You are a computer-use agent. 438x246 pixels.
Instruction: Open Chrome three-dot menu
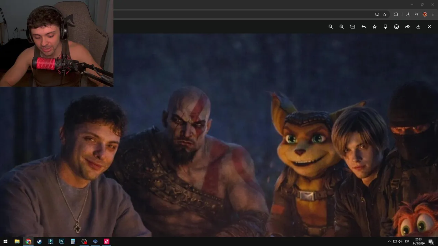coord(433,14)
